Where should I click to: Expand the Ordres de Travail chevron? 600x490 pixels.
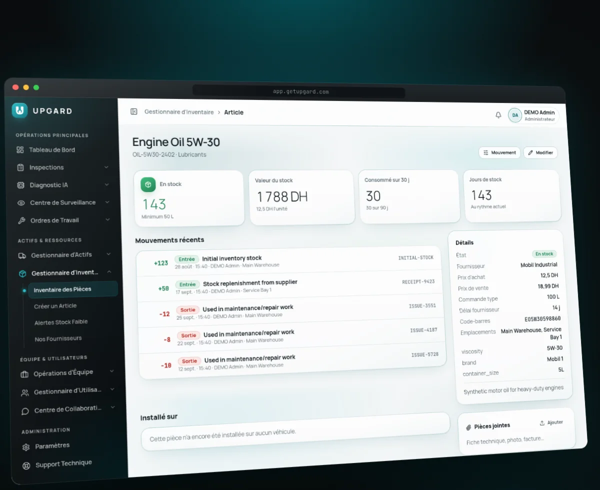108,219
